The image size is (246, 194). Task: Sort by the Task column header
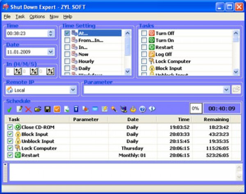point(37,120)
